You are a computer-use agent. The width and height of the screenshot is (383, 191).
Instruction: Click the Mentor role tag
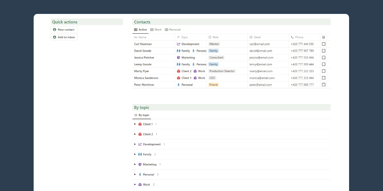[214, 44]
